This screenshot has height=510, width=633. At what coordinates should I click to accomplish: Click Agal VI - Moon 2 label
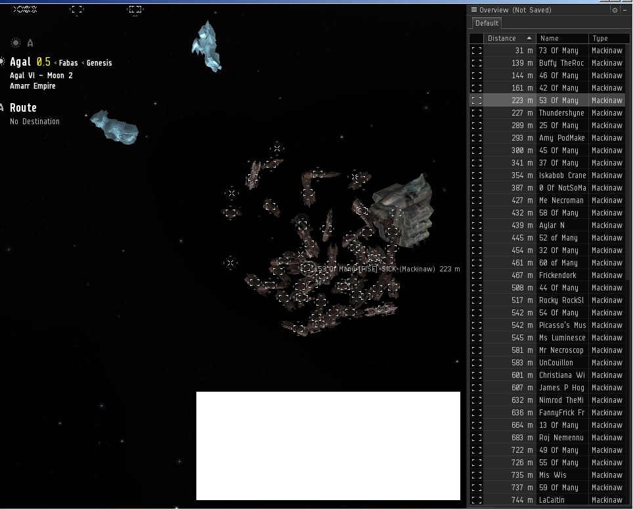point(41,76)
